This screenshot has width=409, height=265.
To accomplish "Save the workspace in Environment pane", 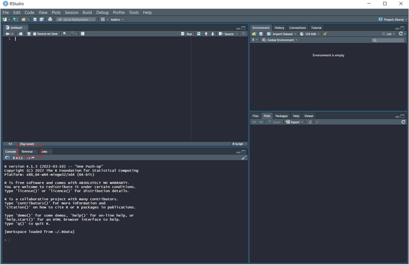I will tap(261, 34).
